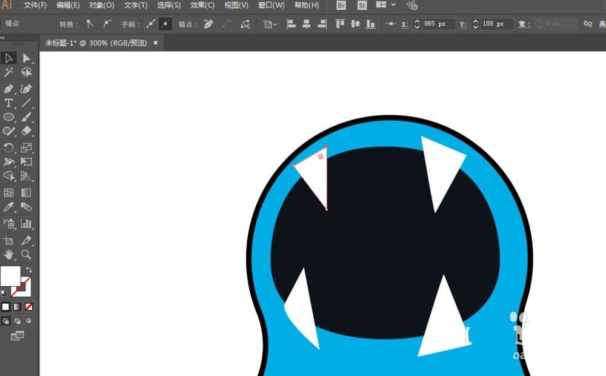
Task: Toggle show handles for selected anchors
Action: 150,24
